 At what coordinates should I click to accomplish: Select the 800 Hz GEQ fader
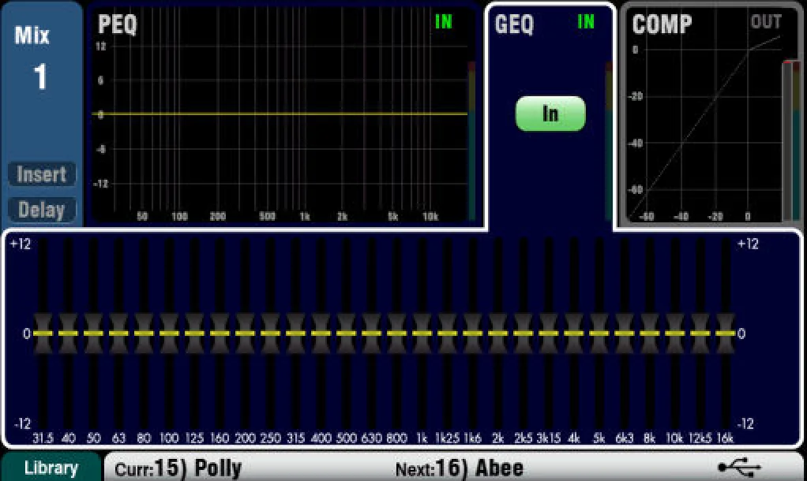coord(396,334)
